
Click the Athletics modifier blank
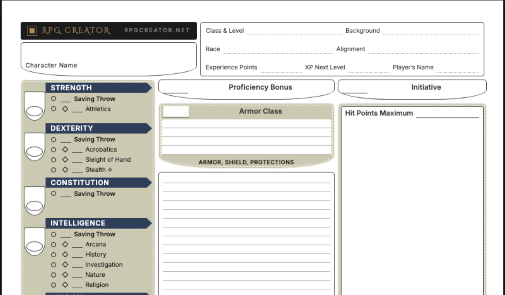click(77, 110)
